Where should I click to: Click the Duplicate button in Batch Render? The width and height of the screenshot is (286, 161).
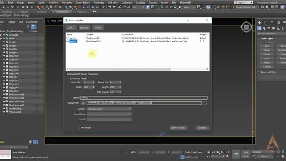pos(84,28)
